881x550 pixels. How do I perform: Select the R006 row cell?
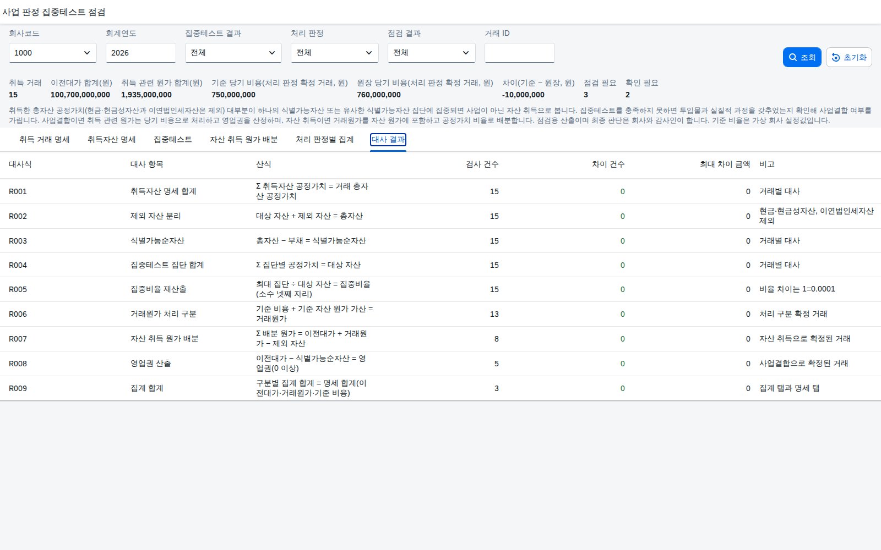click(x=18, y=314)
